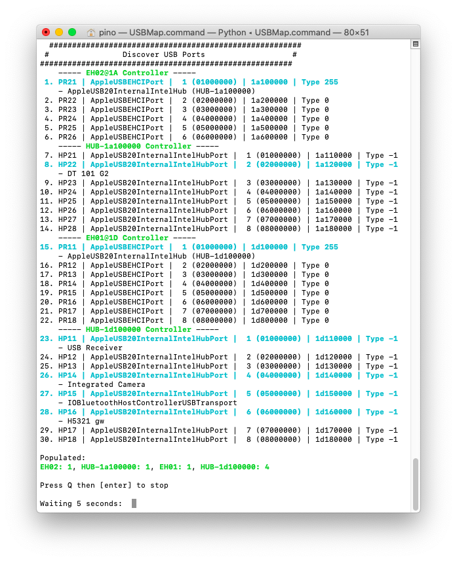Click the split pane icon above scrollbar

point(416,44)
